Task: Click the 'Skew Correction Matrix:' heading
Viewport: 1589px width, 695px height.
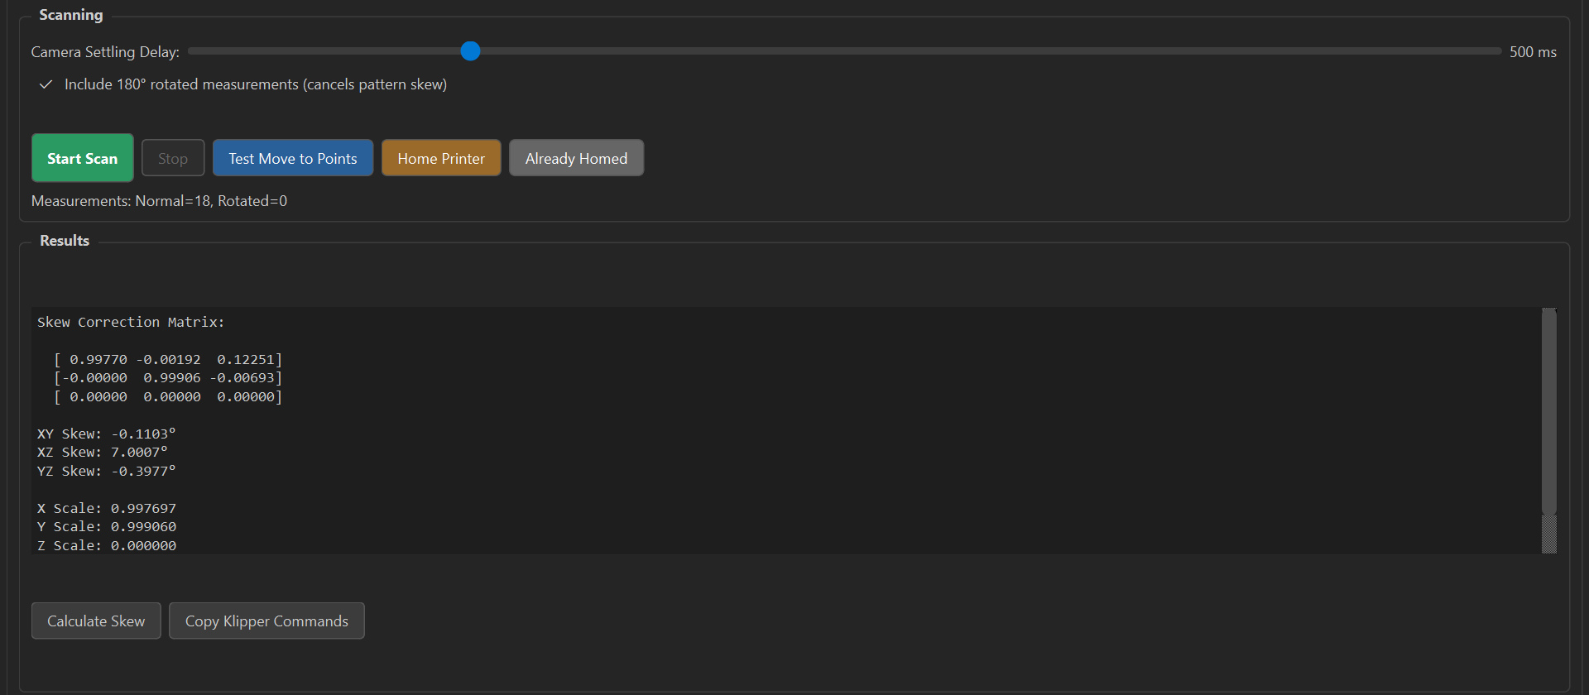Action: [131, 322]
